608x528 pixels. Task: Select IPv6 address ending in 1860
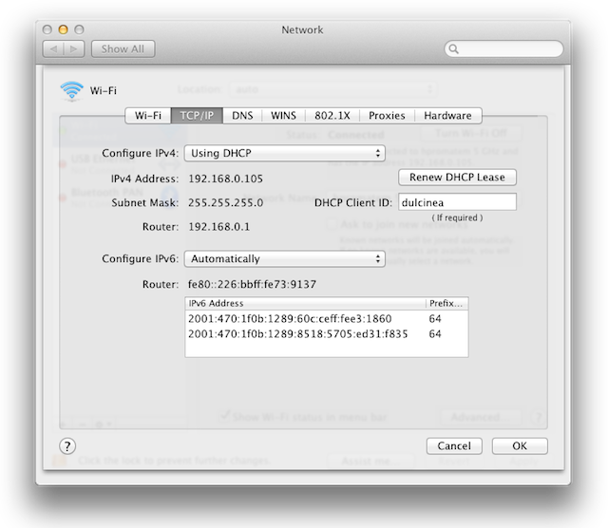[x=327, y=319]
